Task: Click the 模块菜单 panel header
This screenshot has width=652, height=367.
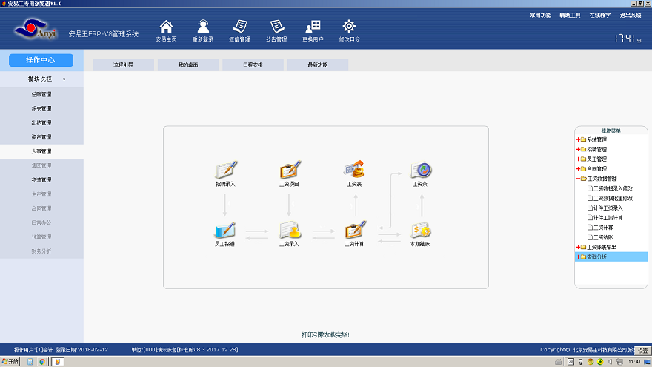Action: click(x=611, y=130)
